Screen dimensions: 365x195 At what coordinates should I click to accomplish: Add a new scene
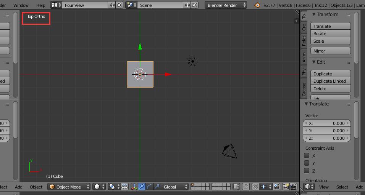pyautogui.click(x=187, y=5)
